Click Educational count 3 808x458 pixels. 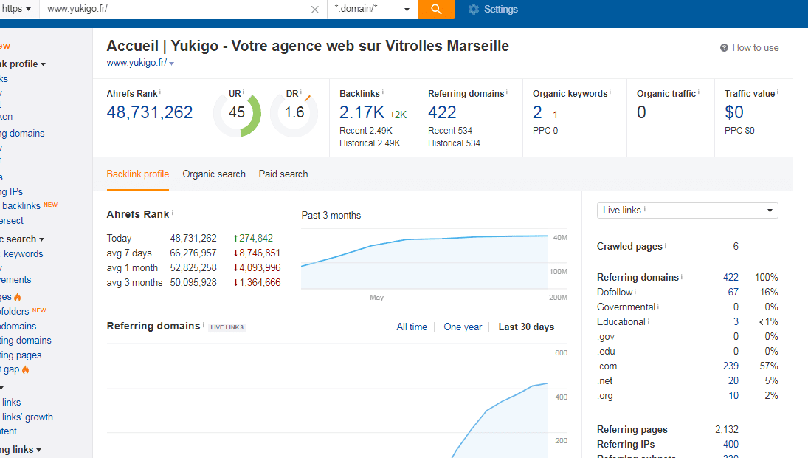[736, 321]
